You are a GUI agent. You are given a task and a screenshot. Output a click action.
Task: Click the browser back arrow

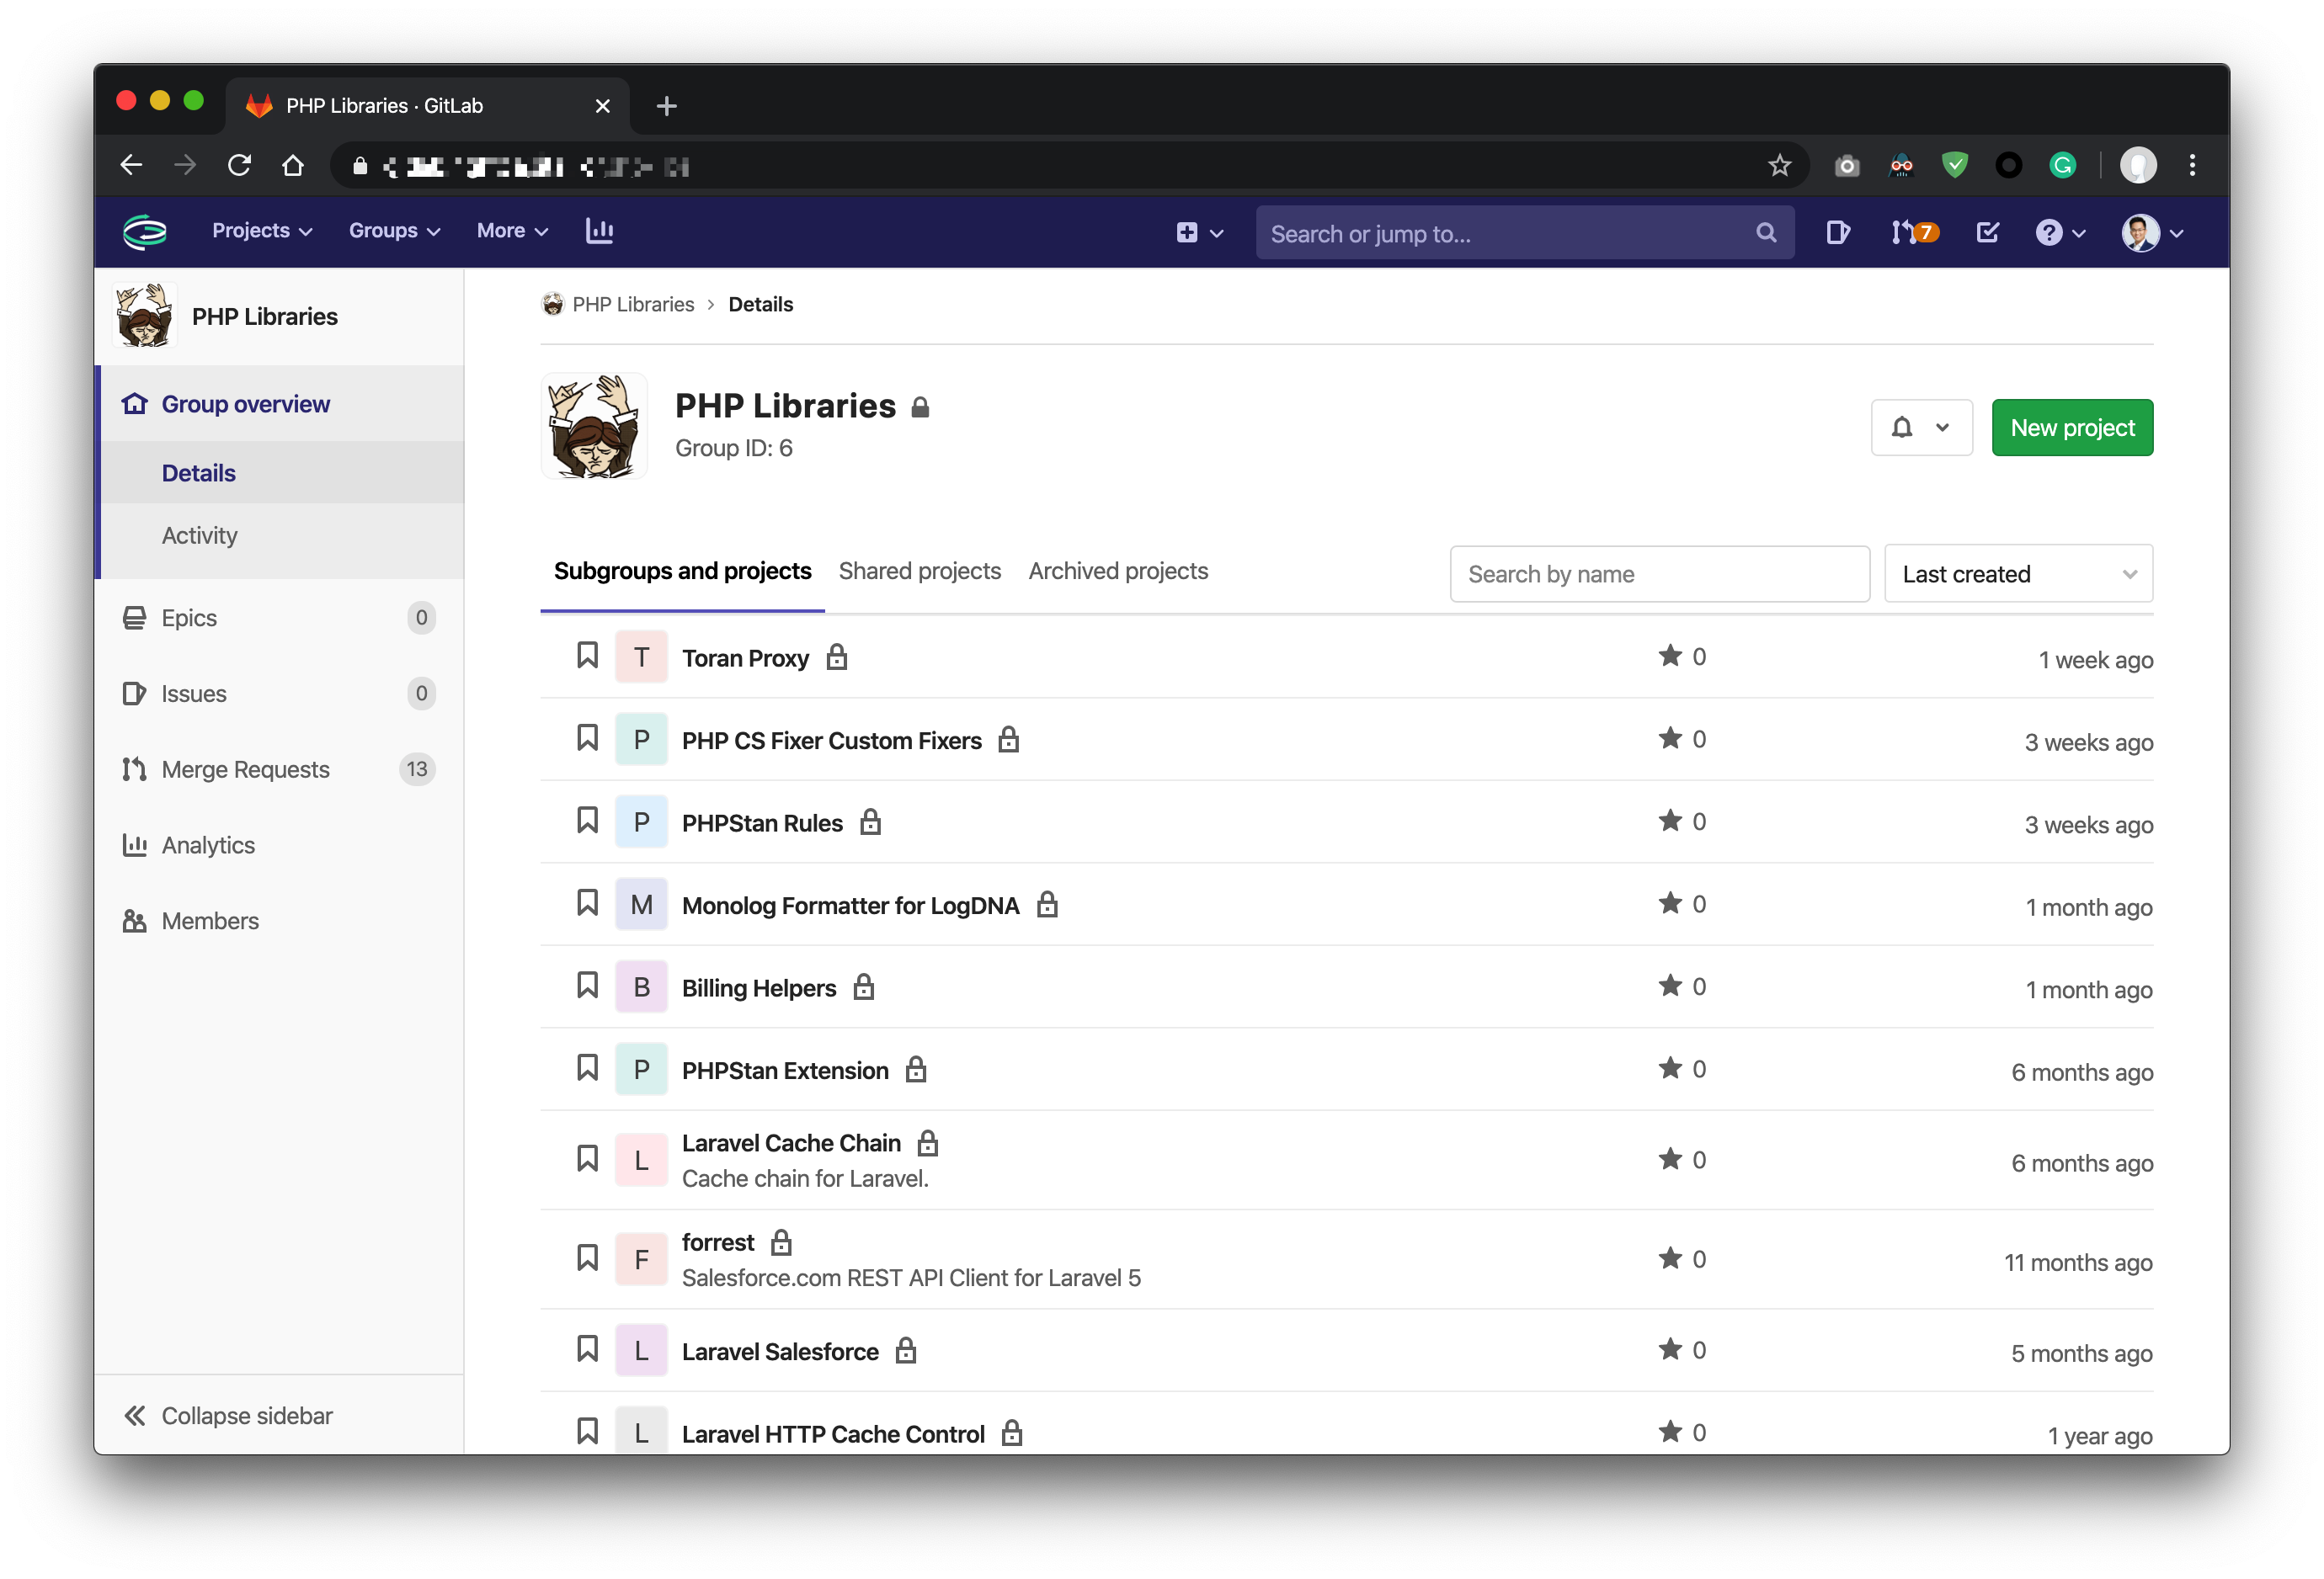pyautogui.click(x=131, y=165)
